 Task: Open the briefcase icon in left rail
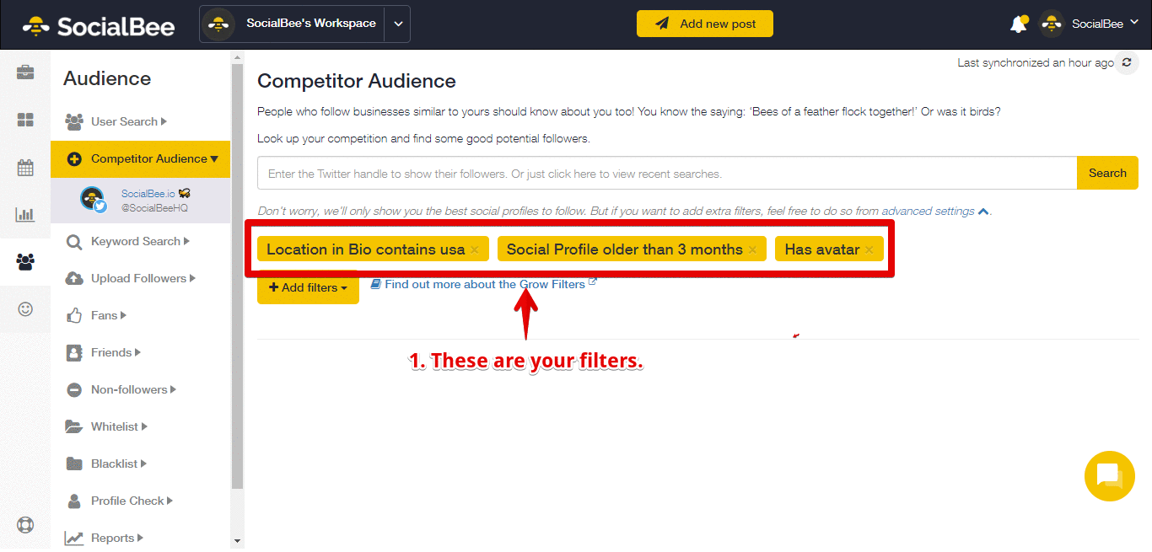point(25,72)
